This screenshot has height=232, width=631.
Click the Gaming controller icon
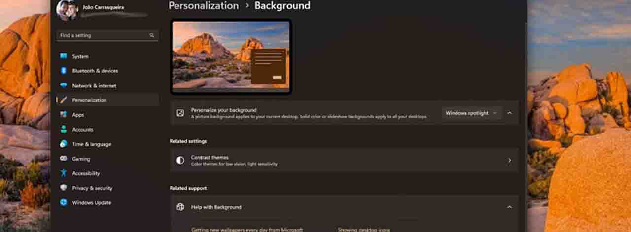coord(64,159)
